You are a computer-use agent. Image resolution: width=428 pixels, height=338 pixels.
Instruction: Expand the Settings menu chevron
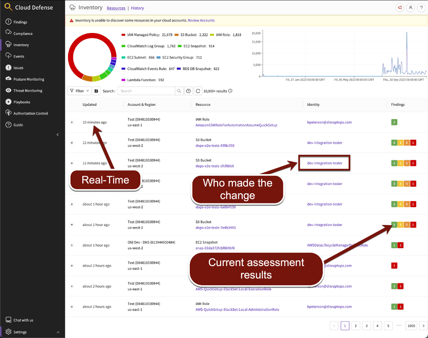[x=58, y=332]
